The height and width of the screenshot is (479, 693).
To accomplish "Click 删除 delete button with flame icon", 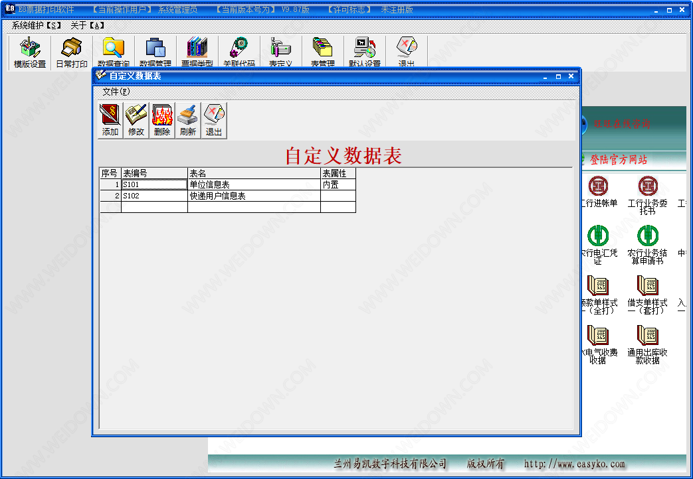I will click(162, 121).
